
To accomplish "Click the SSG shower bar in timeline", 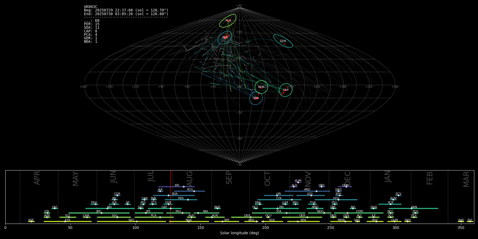I will pyautogui.click(x=114, y=217).
